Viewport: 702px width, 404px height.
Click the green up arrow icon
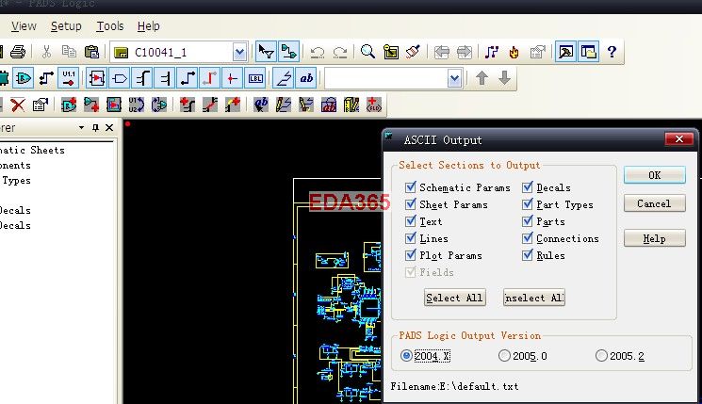point(482,78)
